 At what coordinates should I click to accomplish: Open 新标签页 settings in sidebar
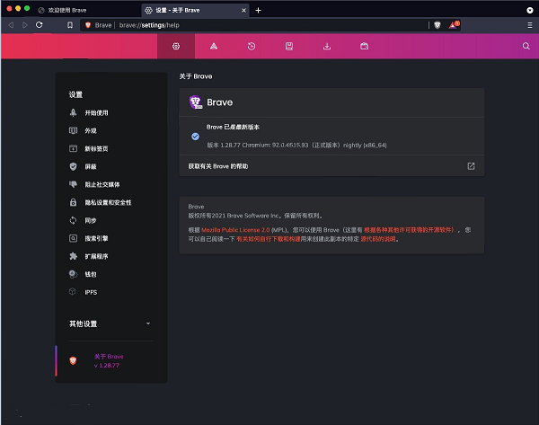[97, 148]
